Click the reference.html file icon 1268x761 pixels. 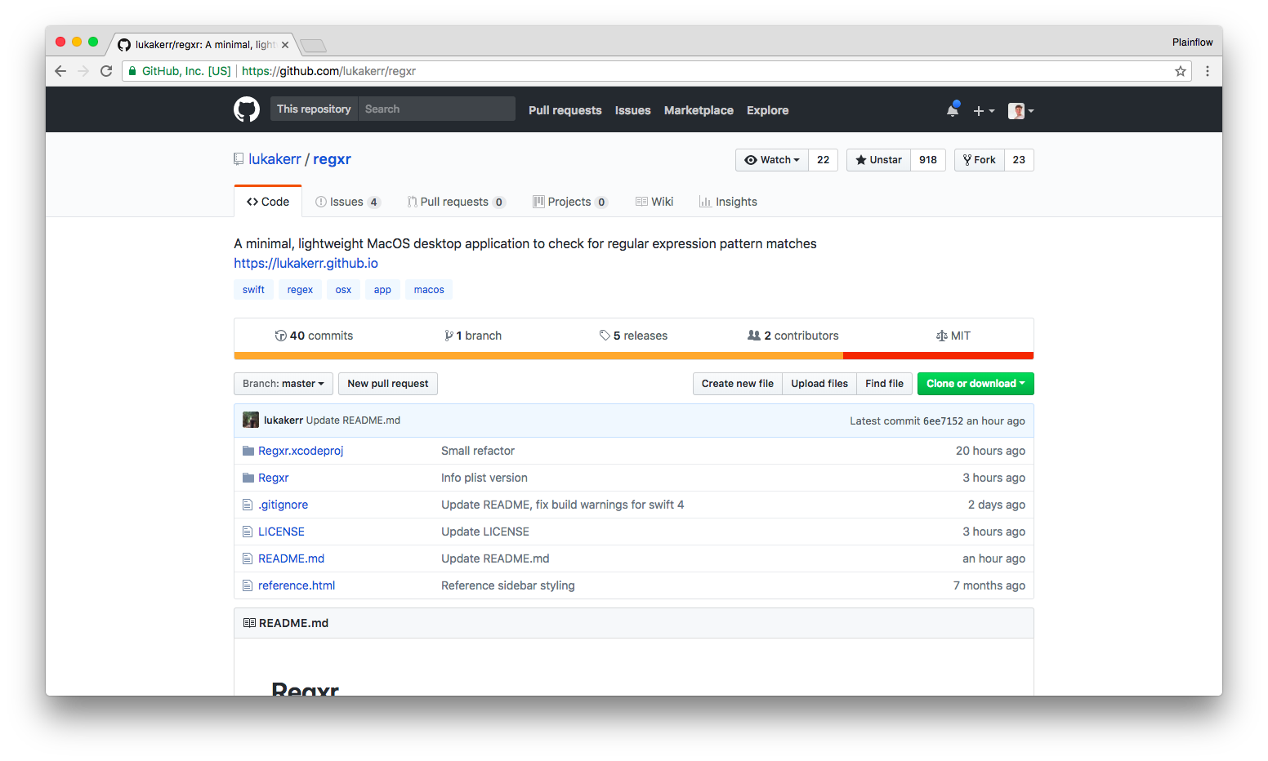[x=248, y=585]
